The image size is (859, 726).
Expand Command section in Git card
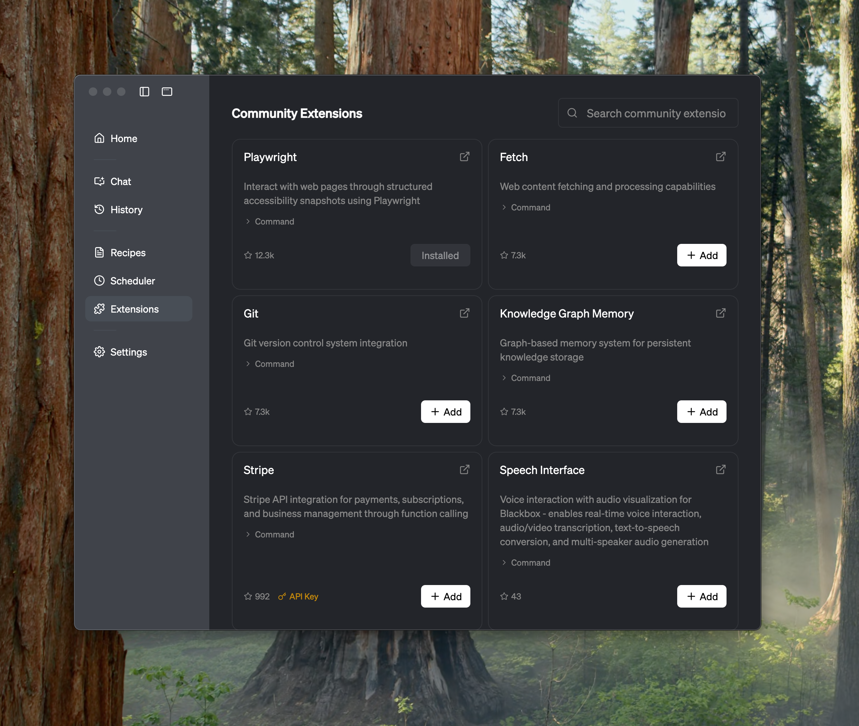(x=270, y=364)
